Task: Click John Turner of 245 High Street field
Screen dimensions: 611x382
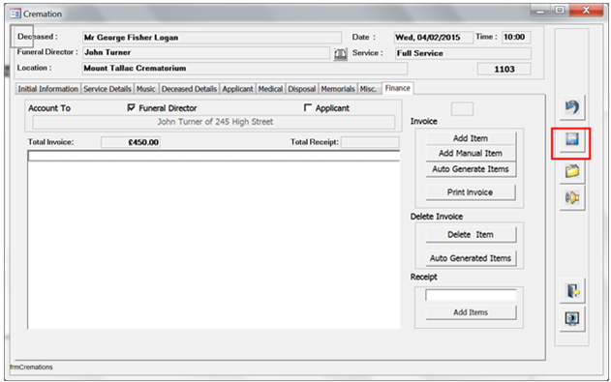Action: (x=214, y=122)
